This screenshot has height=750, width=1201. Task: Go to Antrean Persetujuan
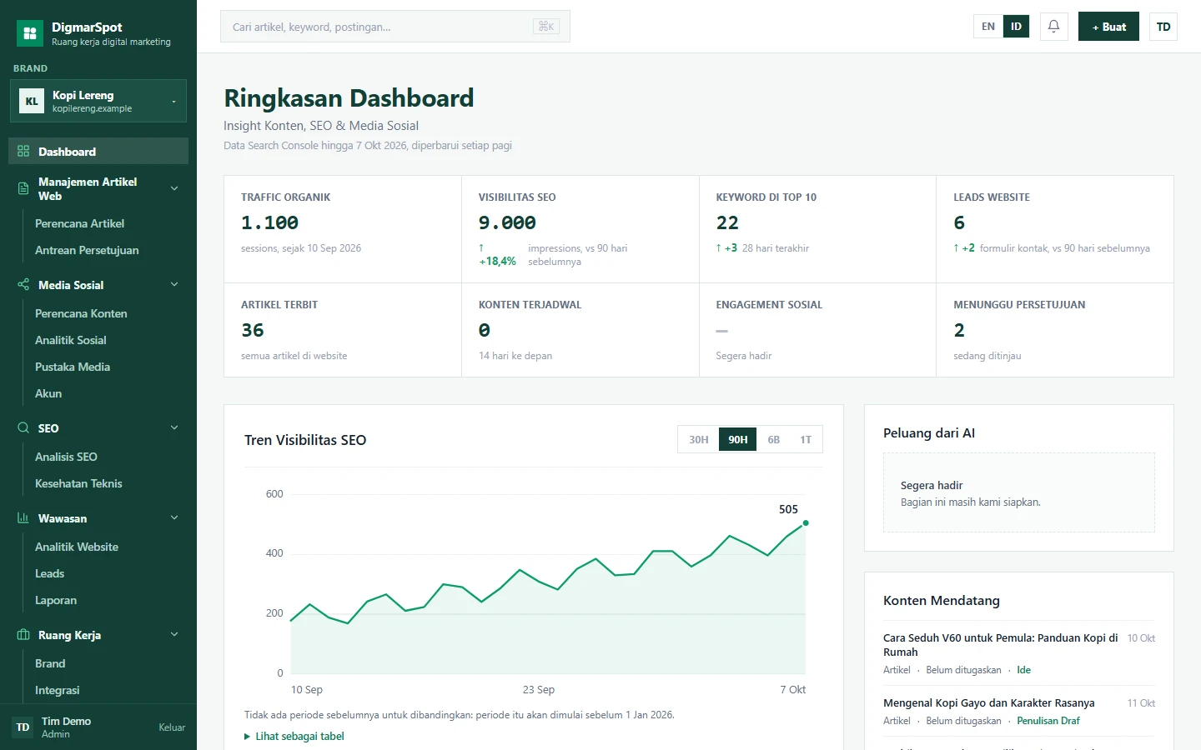[x=87, y=250]
